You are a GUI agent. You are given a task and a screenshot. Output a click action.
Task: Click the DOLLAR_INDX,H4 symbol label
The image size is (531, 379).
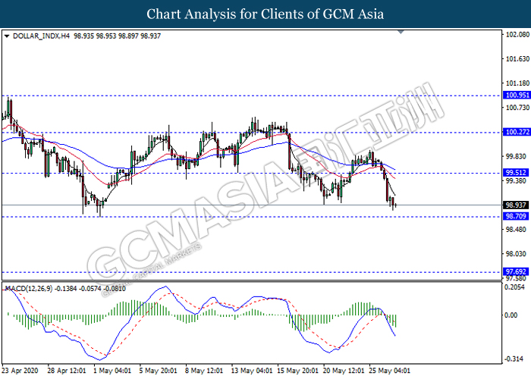coord(41,36)
